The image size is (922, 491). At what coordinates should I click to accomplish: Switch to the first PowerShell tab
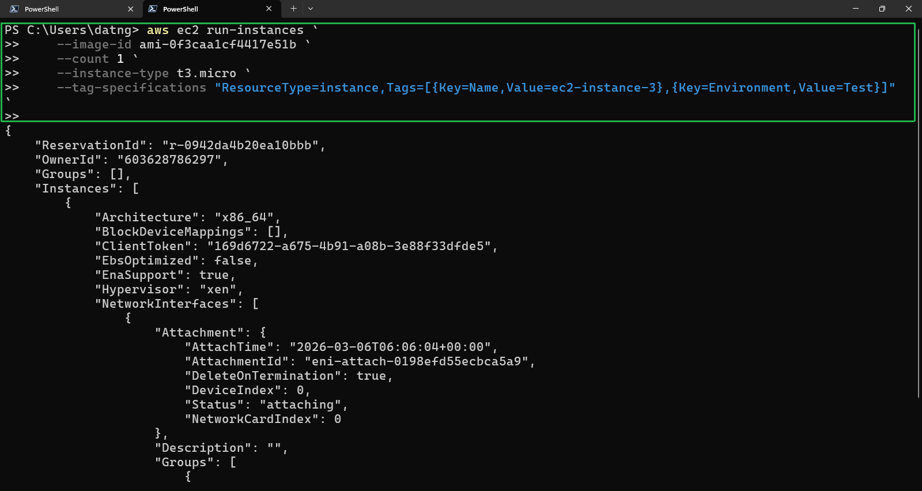(x=72, y=9)
